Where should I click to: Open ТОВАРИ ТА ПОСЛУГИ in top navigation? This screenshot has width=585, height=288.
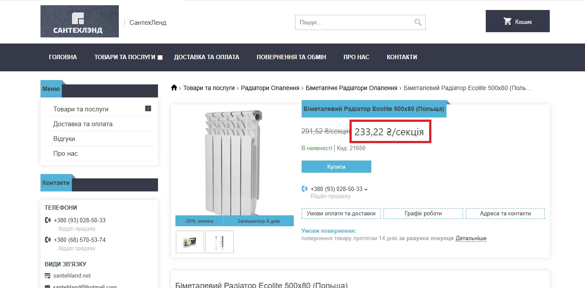point(125,57)
